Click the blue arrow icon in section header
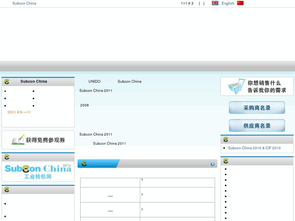The width and height of the screenshot is (295, 221). point(213,164)
